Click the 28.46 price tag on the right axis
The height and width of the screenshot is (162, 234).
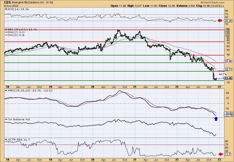pyautogui.click(x=228, y=61)
